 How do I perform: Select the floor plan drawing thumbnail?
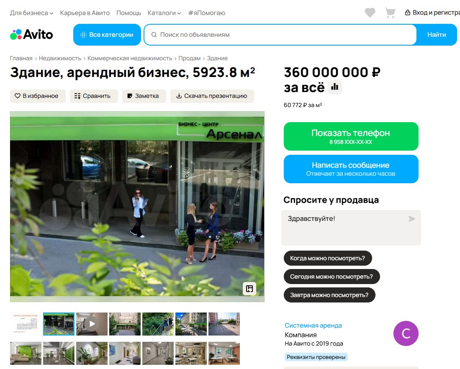26,324
